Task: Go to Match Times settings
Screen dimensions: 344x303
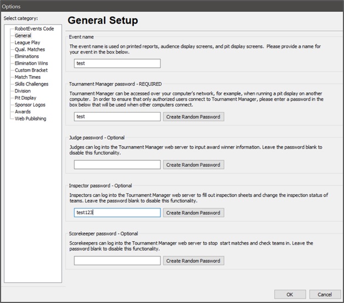Action: [28, 77]
